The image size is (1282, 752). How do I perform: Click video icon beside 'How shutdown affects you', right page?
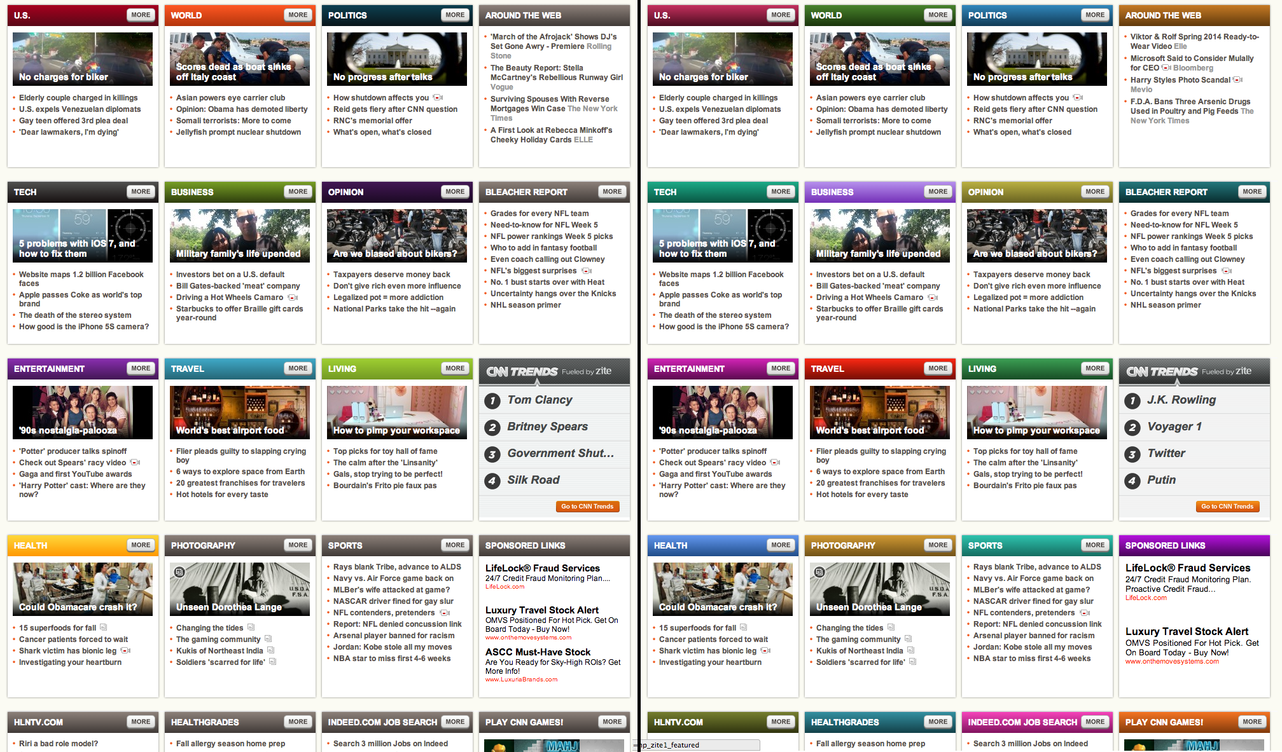(x=1078, y=98)
